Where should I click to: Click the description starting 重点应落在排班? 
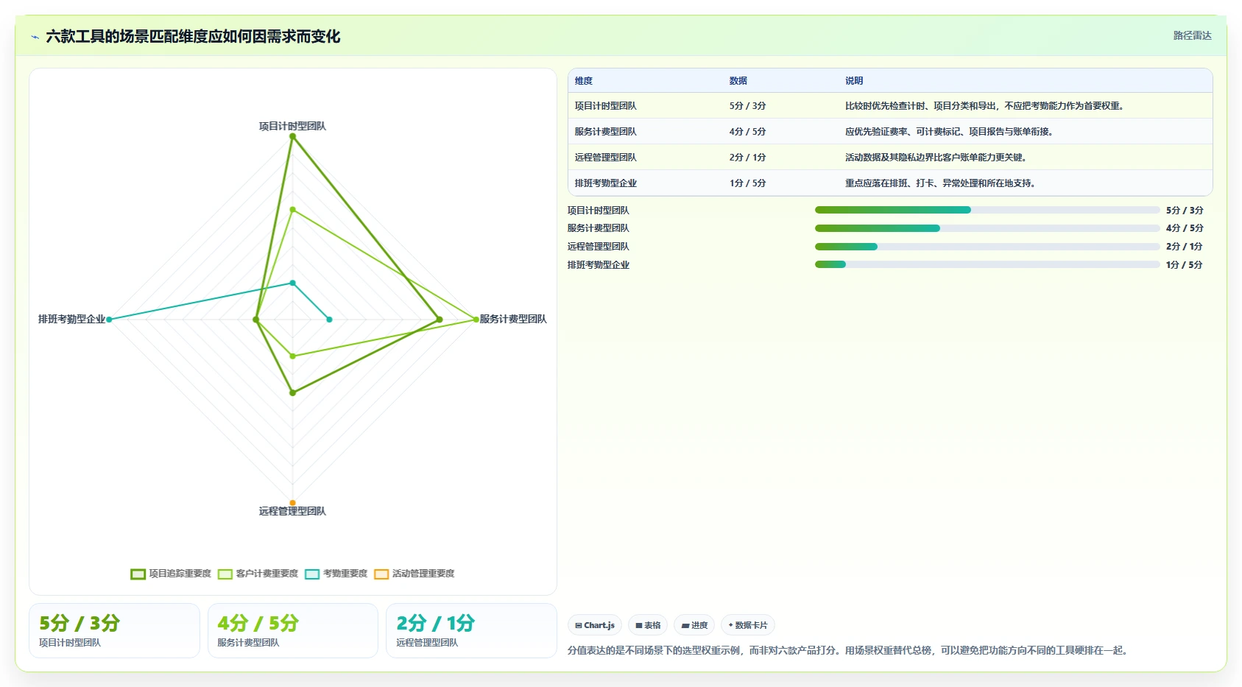942,183
